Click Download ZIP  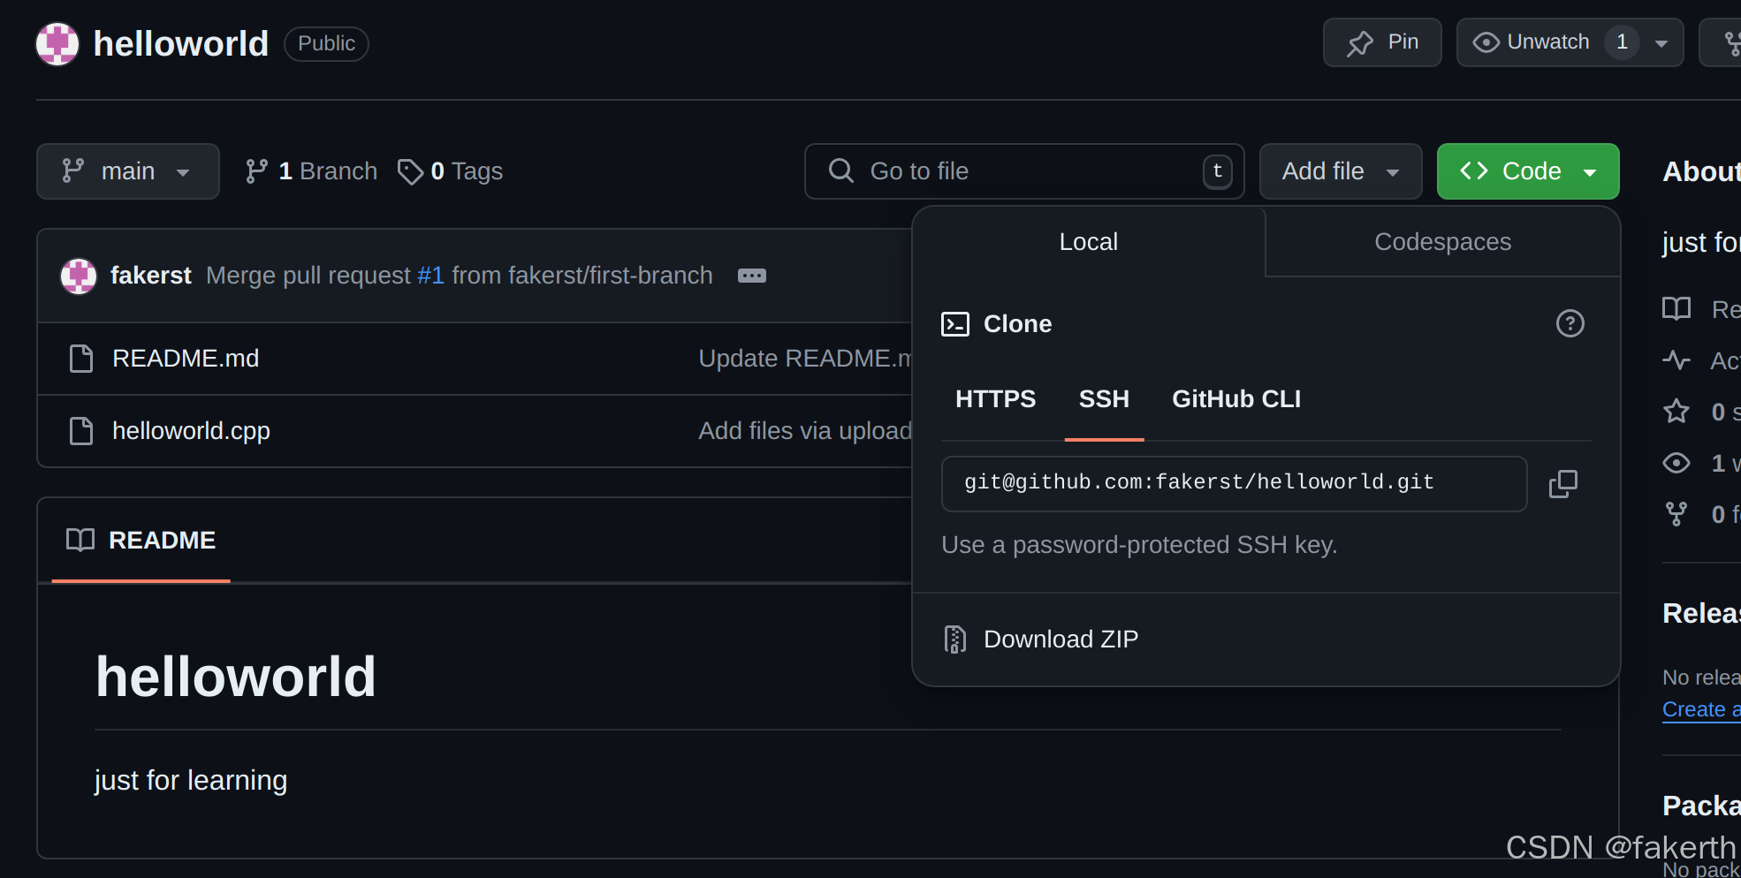(x=1061, y=639)
